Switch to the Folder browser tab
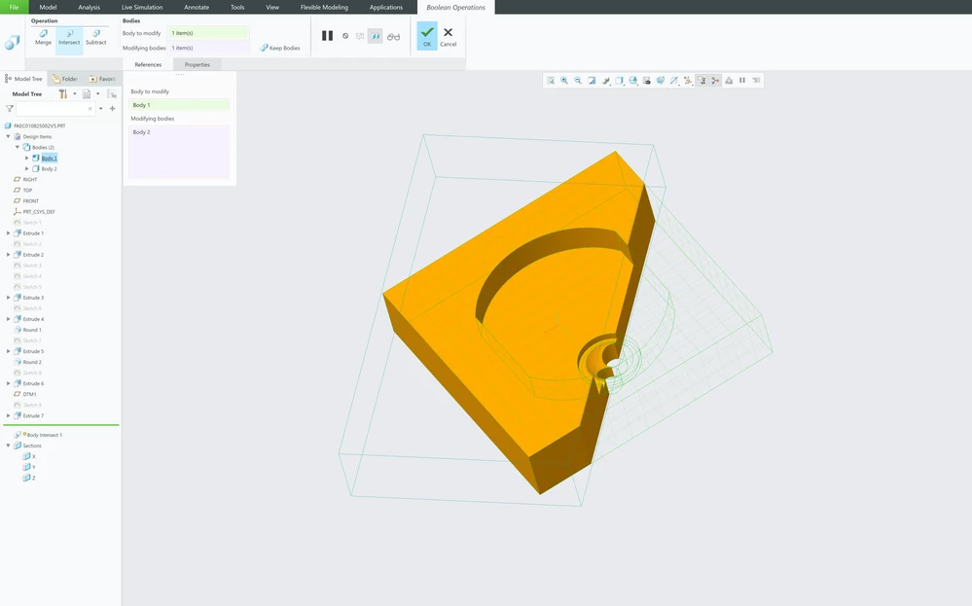The width and height of the screenshot is (972, 606). point(64,79)
